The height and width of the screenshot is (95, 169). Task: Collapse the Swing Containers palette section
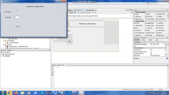(x=134, y=12)
